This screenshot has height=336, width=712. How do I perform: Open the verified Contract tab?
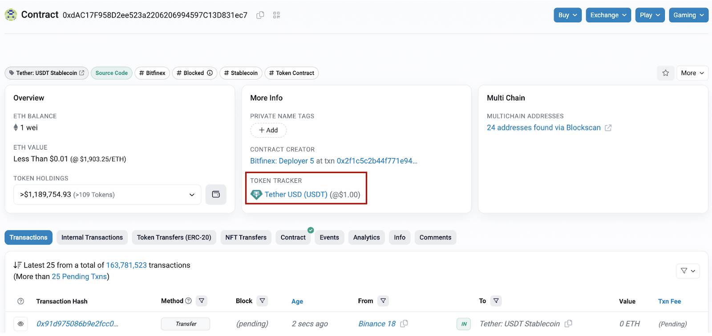point(293,237)
